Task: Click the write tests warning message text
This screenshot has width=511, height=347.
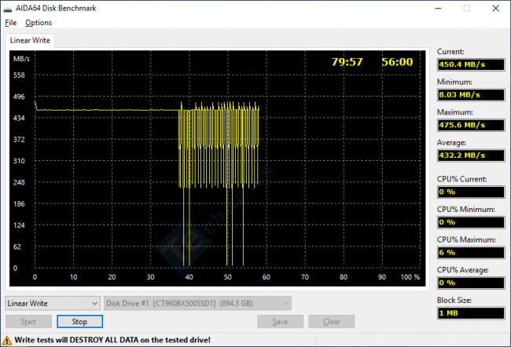Action: tap(112, 340)
